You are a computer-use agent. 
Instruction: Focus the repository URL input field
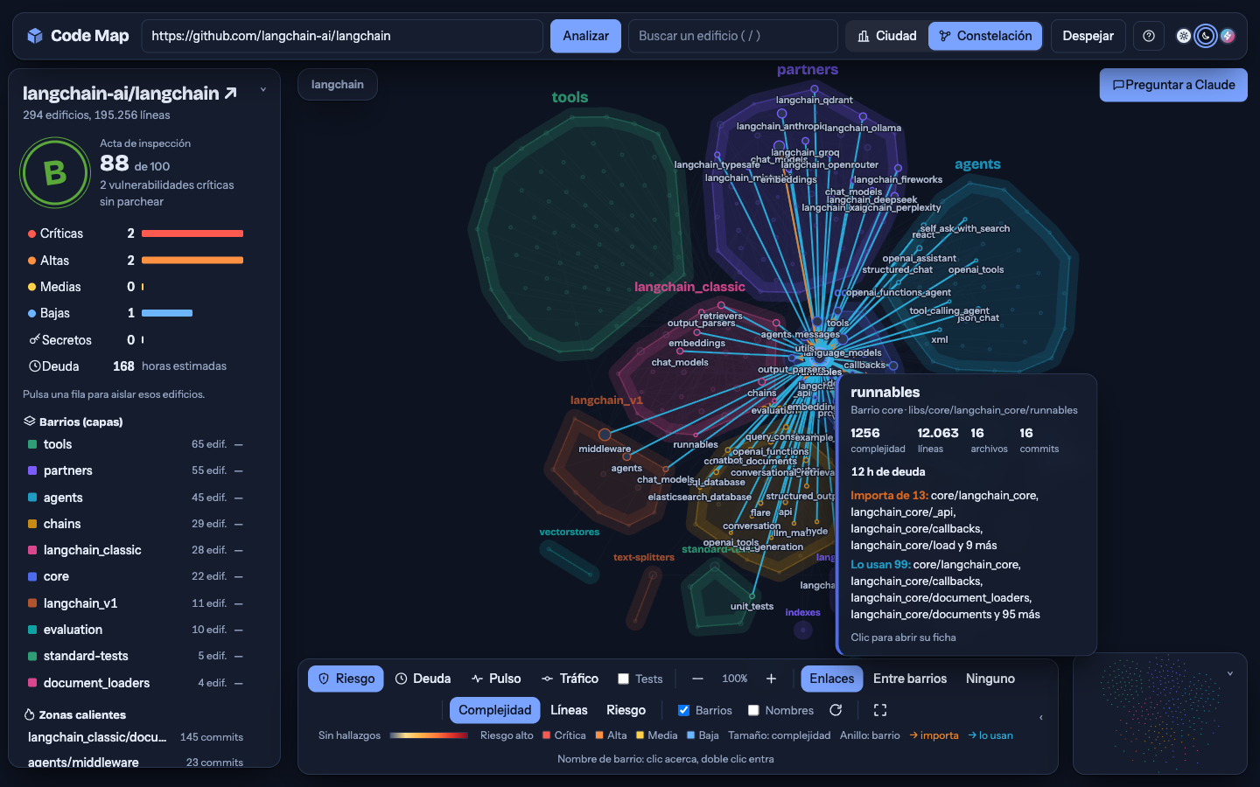pos(342,36)
